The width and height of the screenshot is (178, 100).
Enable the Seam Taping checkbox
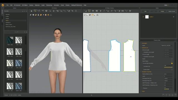[172, 61]
